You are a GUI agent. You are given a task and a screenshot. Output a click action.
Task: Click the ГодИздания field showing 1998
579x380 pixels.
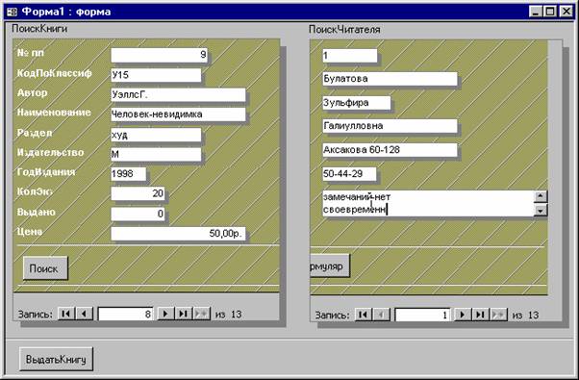tap(128, 174)
